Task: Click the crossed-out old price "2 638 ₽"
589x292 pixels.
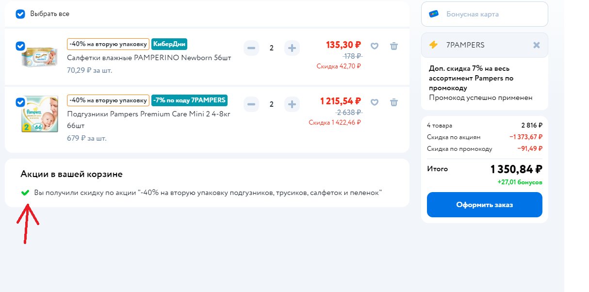Action: (x=349, y=113)
